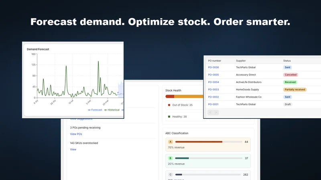Toggle Historical series in chart legend
Image resolution: width=321 pixels, height=180 pixels.
(x=112, y=110)
